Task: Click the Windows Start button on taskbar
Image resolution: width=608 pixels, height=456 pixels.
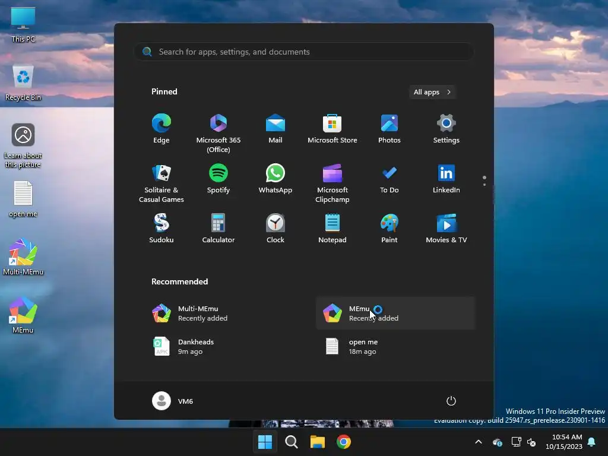Action: 265,442
